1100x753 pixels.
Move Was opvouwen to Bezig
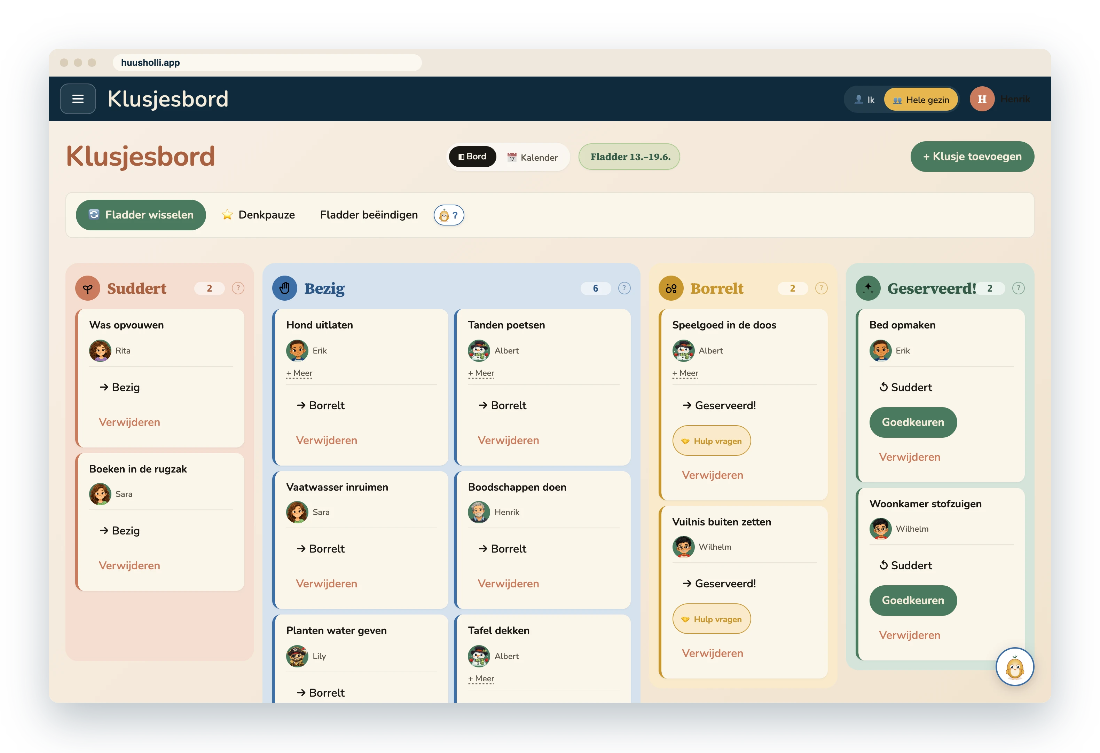click(x=120, y=387)
